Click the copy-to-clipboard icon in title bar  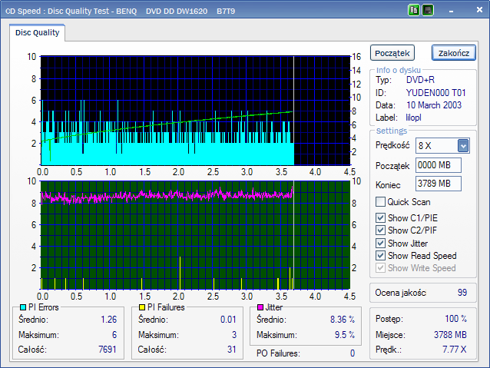[414, 10]
